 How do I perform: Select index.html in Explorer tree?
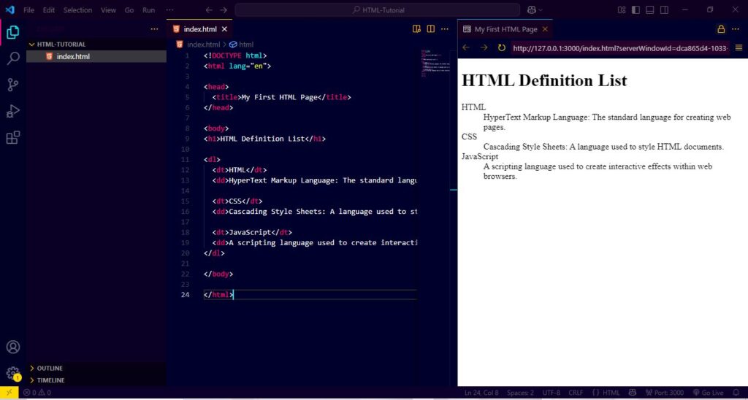click(96, 57)
